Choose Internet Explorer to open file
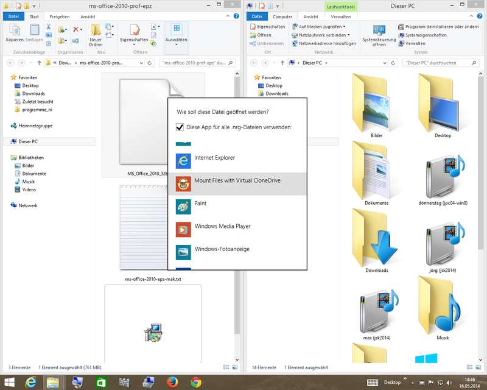Image resolution: width=487 pixels, height=390 pixels. click(x=214, y=158)
